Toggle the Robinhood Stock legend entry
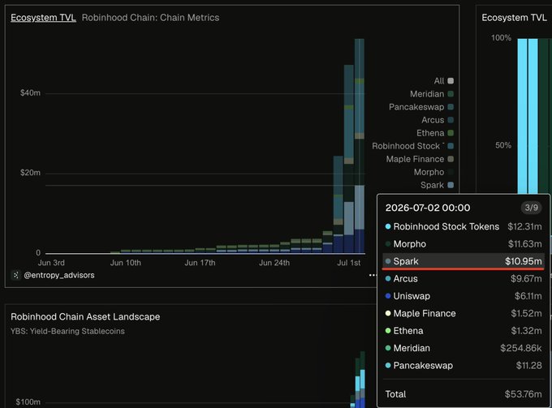Image resolution: width=552 pixels, height=408 pixels. (412, 146)
